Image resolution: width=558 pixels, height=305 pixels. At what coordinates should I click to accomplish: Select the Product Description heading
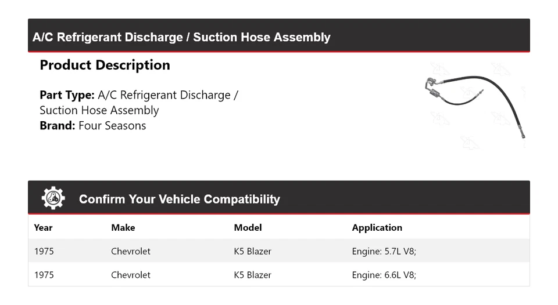pos(105,65)
